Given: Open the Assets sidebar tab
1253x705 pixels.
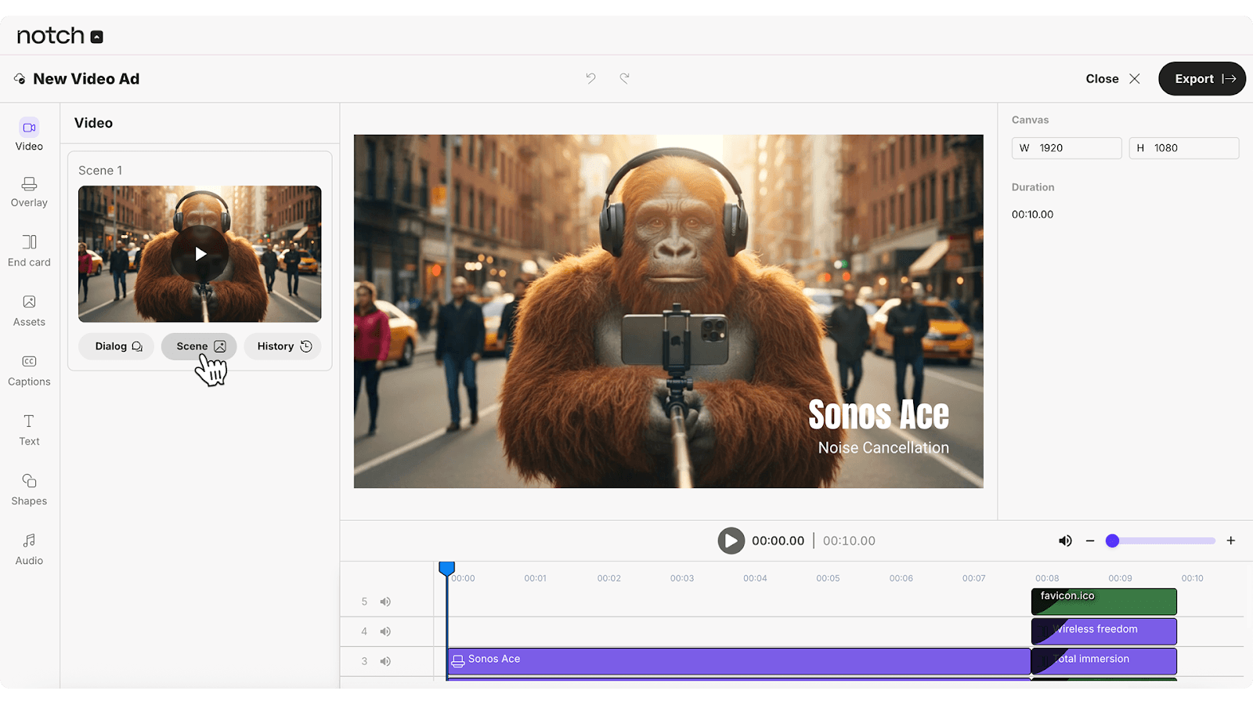Looking at the screenshot, I should [x=29, y=311].
